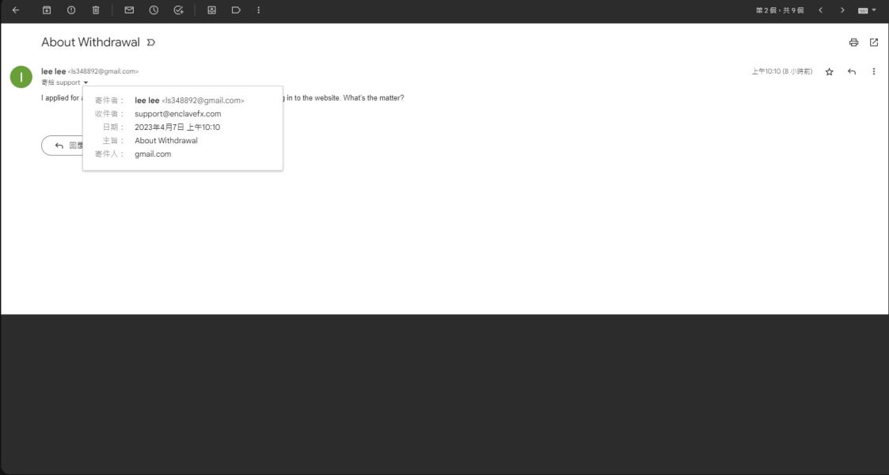Snooze this email with clock icon
The image size is (889, 475).
pyautogui.click(x=154, y=10)
